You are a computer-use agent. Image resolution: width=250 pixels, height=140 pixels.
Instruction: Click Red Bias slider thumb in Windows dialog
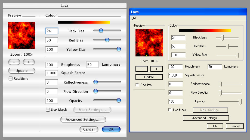pyautogui.click(x=227, y=47)
